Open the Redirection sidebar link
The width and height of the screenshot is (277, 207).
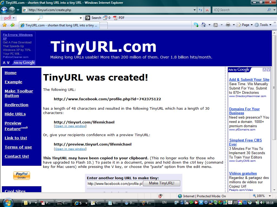(x=17, y=105)
